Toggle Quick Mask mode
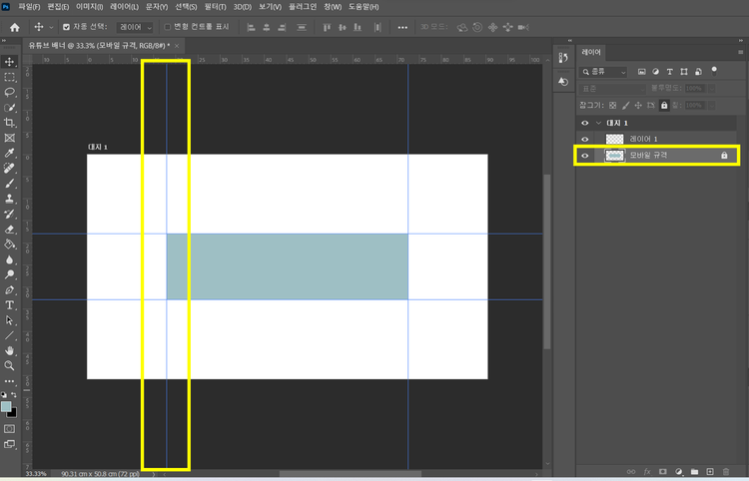 click(x=10, y=429)
